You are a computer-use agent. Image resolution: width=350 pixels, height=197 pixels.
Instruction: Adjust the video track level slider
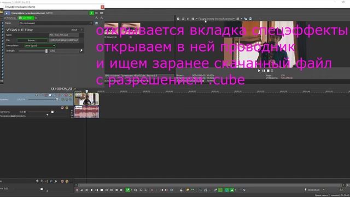[x=57, y=100]
